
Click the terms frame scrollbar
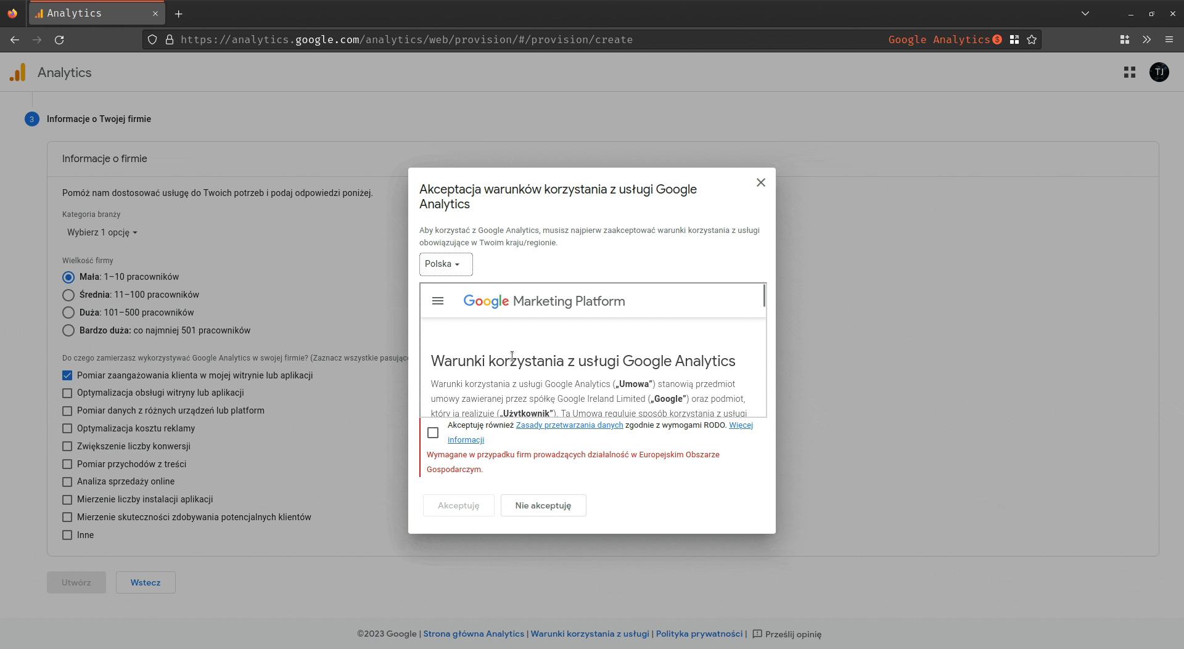(x=764, y=296)
